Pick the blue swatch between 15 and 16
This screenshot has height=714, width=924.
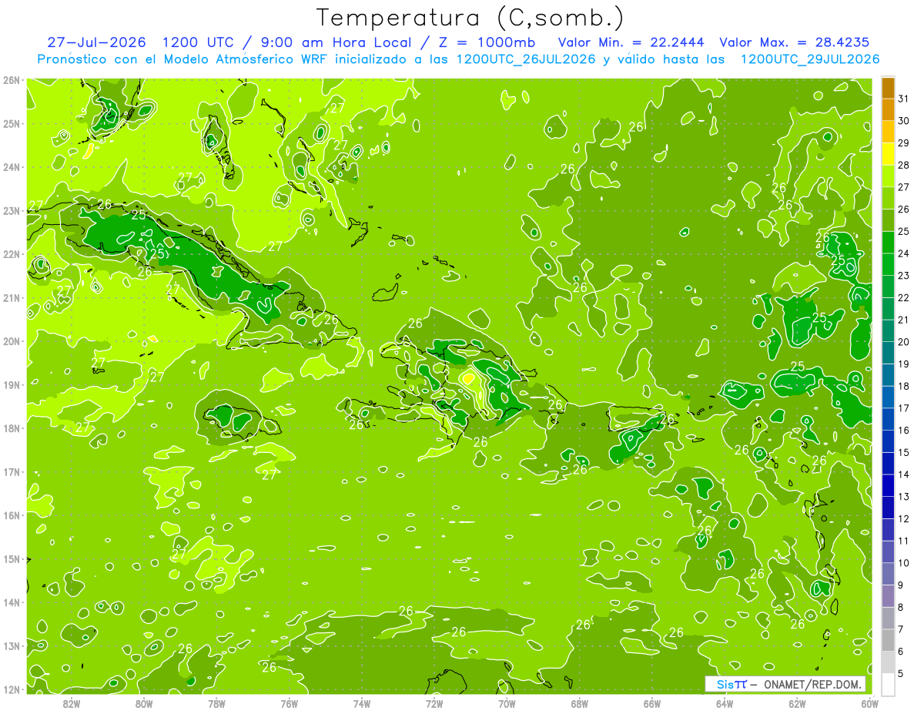coord(888,441)
